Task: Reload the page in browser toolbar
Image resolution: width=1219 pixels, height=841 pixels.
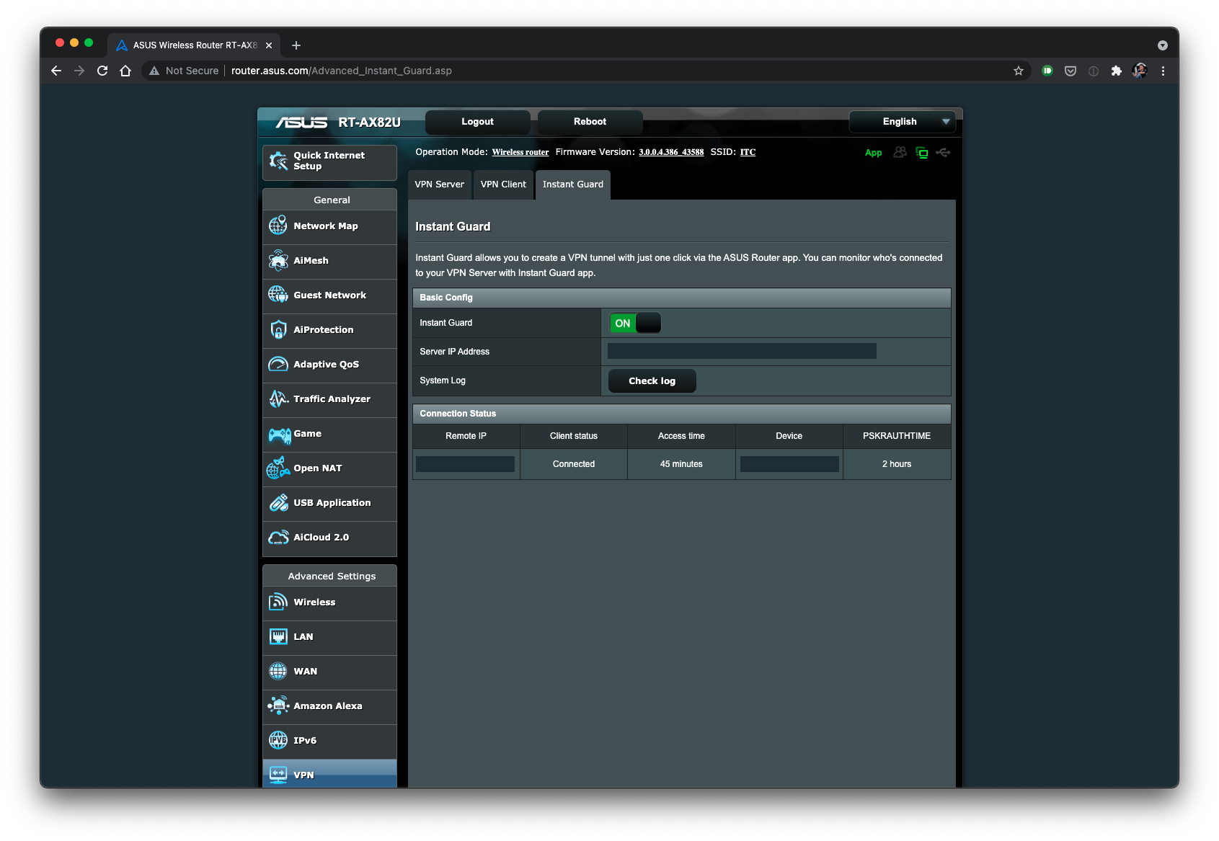Action: point(102,71)
